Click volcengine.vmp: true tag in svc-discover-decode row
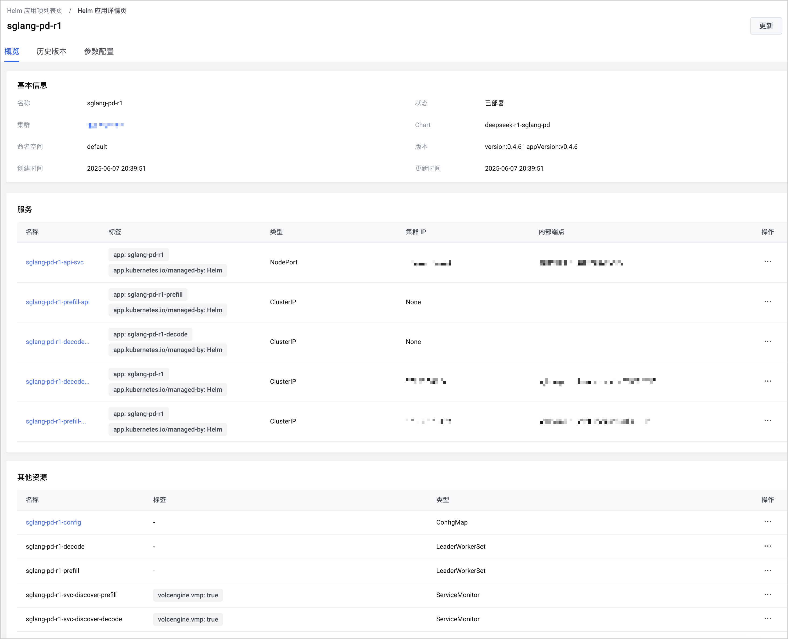This screenshot has height=639, width=788. click(188, 619)
